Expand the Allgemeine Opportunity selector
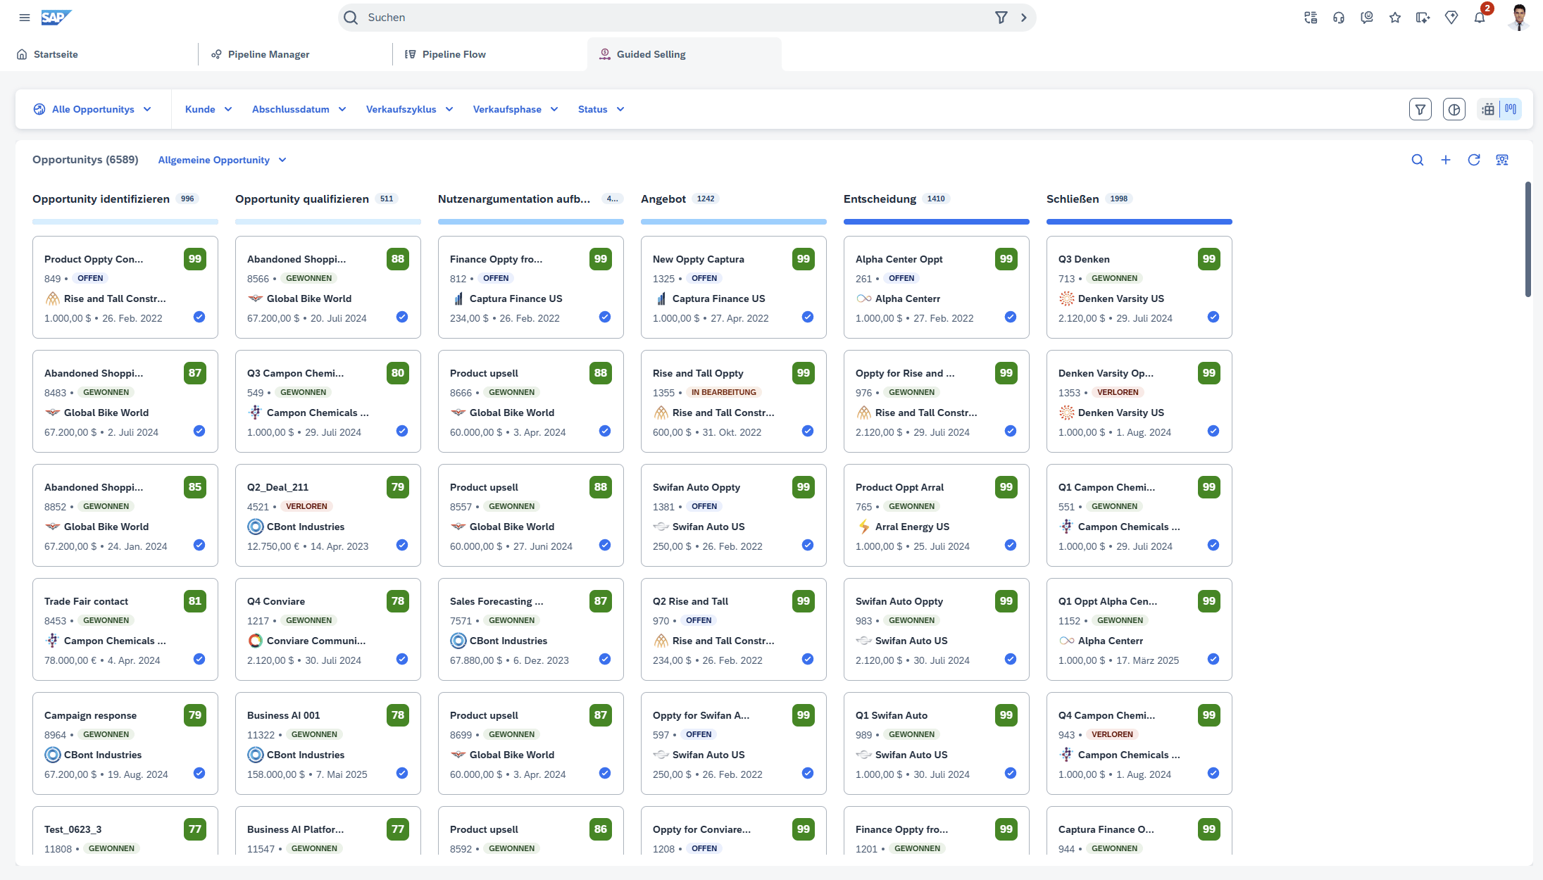 [x=223, y=160]
